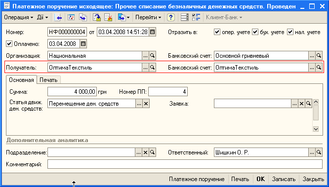Click the Платежное поручение button

pos(197,179)
